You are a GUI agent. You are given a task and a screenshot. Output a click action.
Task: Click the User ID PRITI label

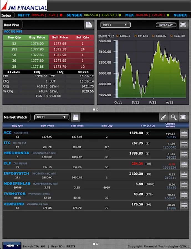(63, 246)
